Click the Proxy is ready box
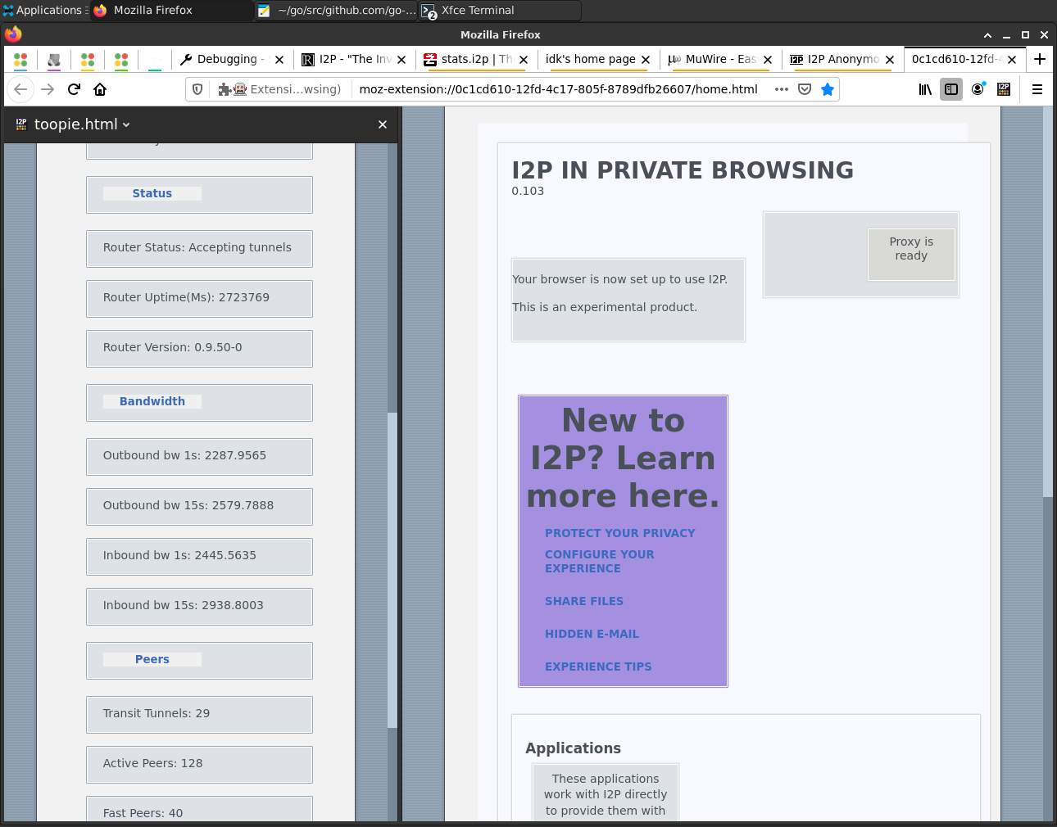1057x827 pixels. (911, 255)
